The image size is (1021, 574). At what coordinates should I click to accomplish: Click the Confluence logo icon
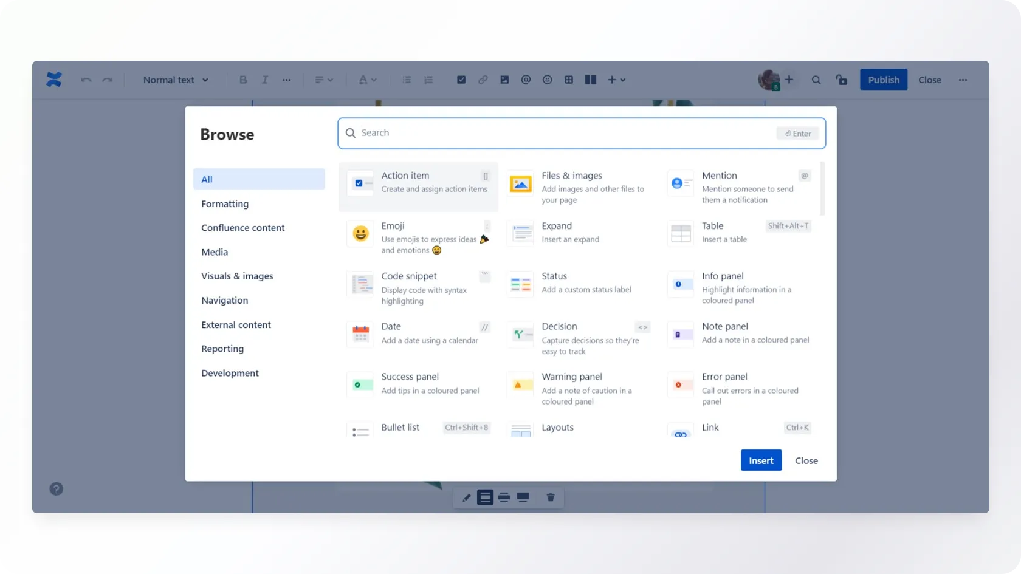pyautogui.click(x=54, y=80)
